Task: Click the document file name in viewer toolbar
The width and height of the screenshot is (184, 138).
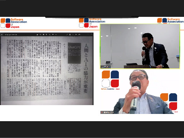Action: pos(11,34)
